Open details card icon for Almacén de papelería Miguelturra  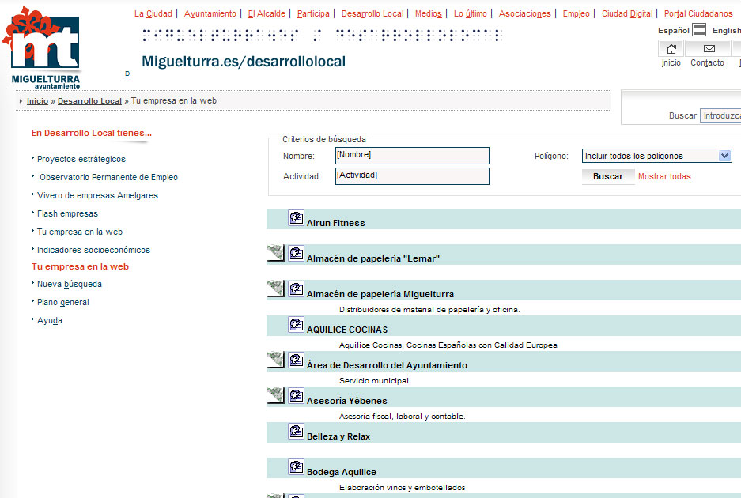(296, 289)
